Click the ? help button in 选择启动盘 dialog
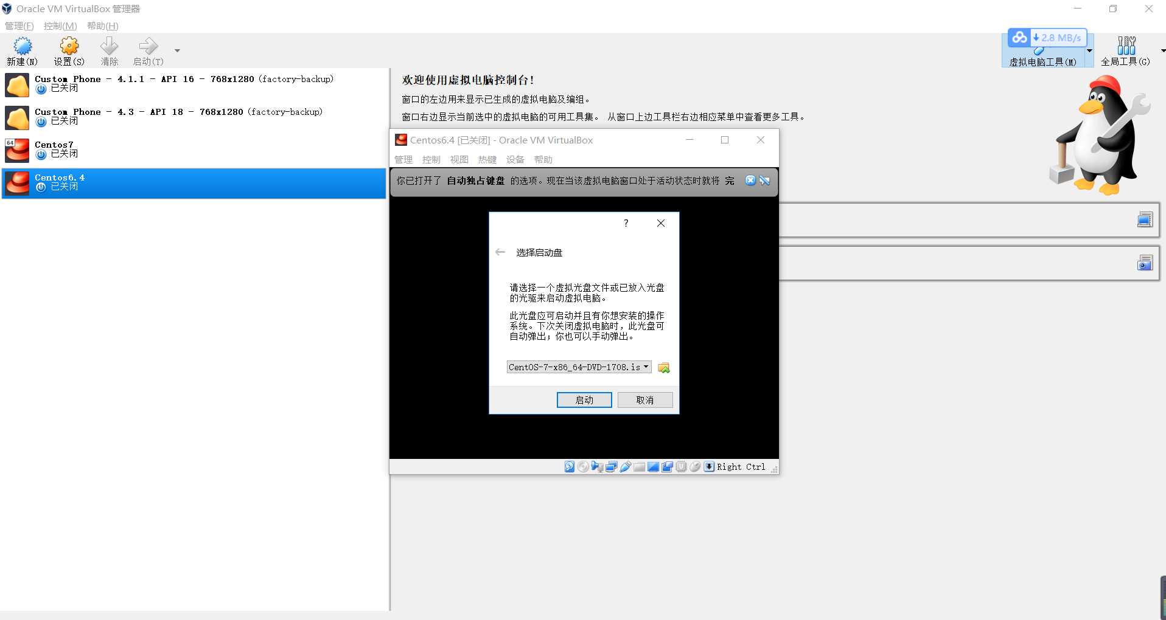The height and width of the screenshot is (620, 1166). pyautogui.click(x=626, y=223)
